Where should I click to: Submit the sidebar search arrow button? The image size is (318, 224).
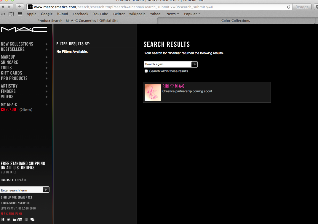tap(46, 190)
